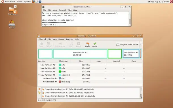The width and height of the screenshot is (173, 108).
Task: Select the New Partition #3 row
Action: [90, 72]
